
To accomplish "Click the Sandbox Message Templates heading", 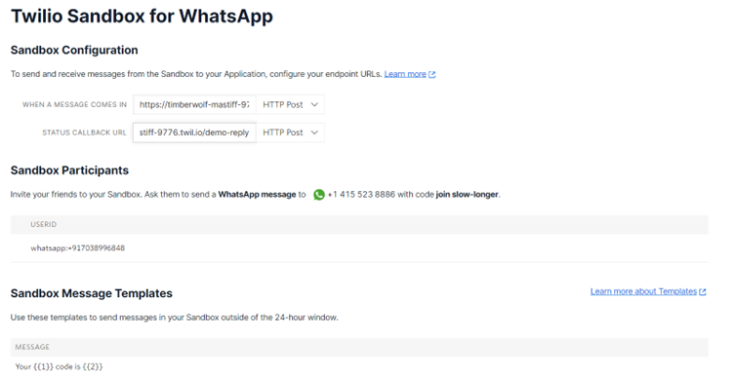I will click(x=92, y=293).
